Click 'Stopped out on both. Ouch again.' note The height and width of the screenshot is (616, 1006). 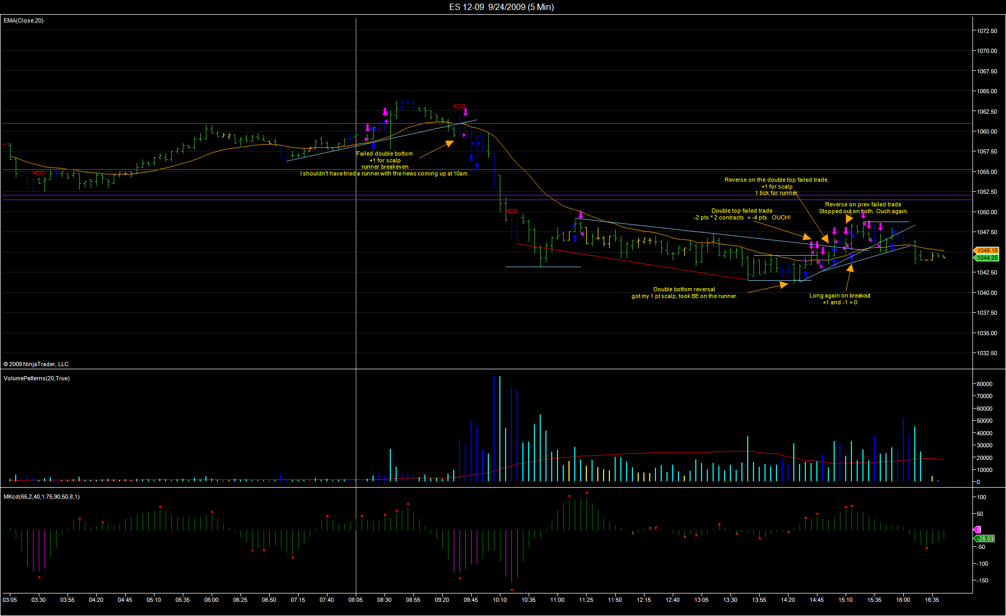click(x=863, y=211)
